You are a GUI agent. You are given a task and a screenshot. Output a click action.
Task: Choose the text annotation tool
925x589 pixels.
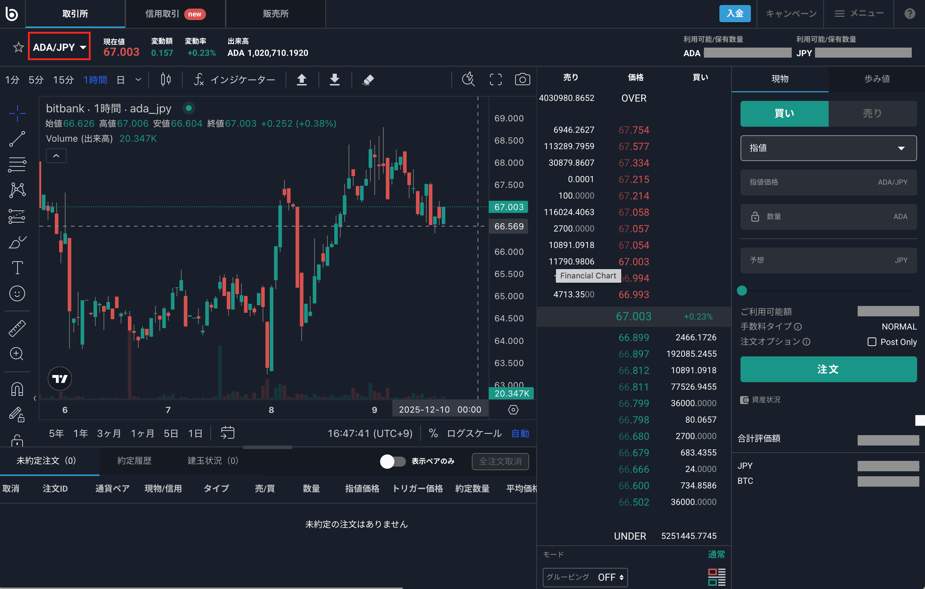[x=17, y=267]
